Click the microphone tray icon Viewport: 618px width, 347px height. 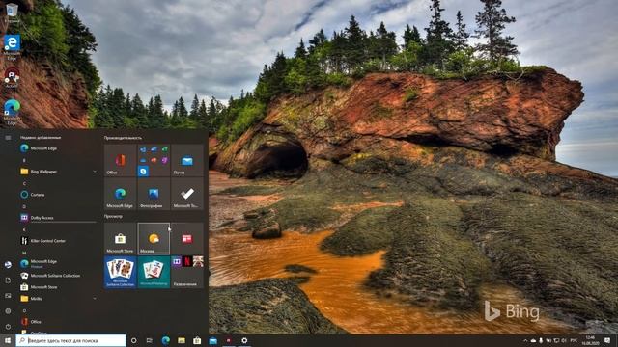[x=541, y=340]
